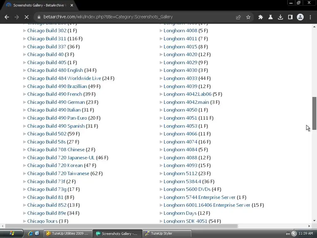
Task: Stop loading the page
Action: coord(27,17)
